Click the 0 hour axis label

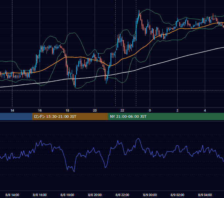pyautogui.click(x=150, y=111)
